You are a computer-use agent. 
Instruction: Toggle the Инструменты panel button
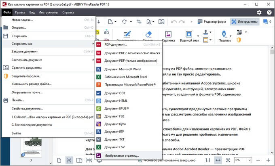tap(244, 21)
